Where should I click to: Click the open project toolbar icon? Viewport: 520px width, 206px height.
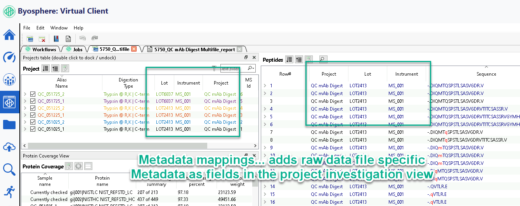(30, 38)
